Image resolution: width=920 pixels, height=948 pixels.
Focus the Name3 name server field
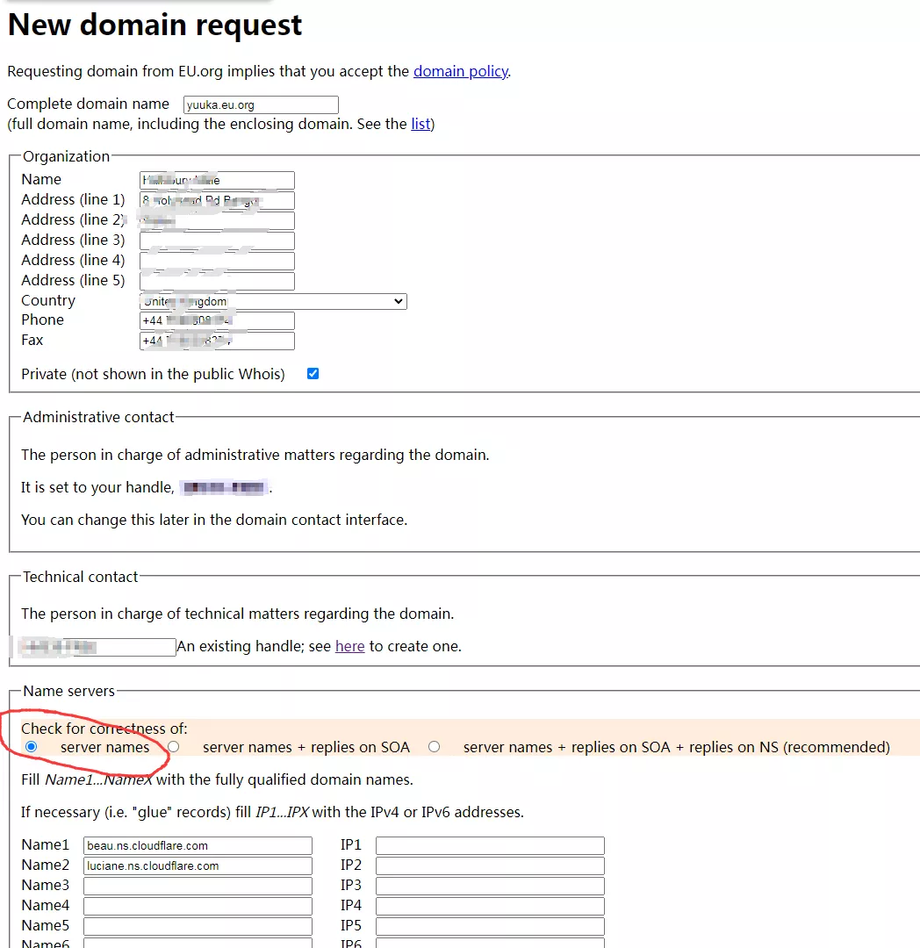(x=198, y=886)
